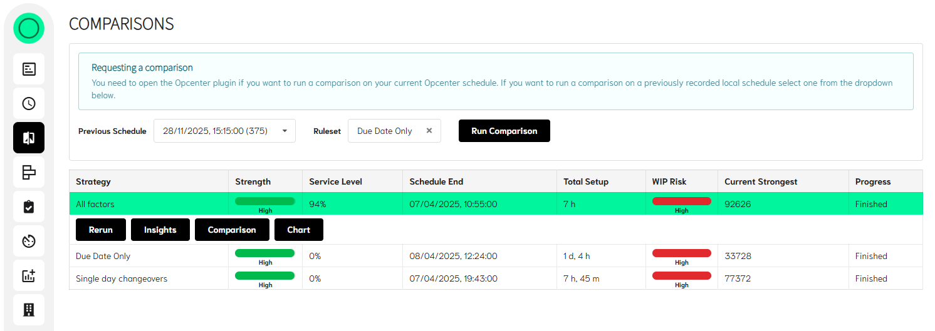
Task: Open the Chart button
Action: (x=299, y=230)
